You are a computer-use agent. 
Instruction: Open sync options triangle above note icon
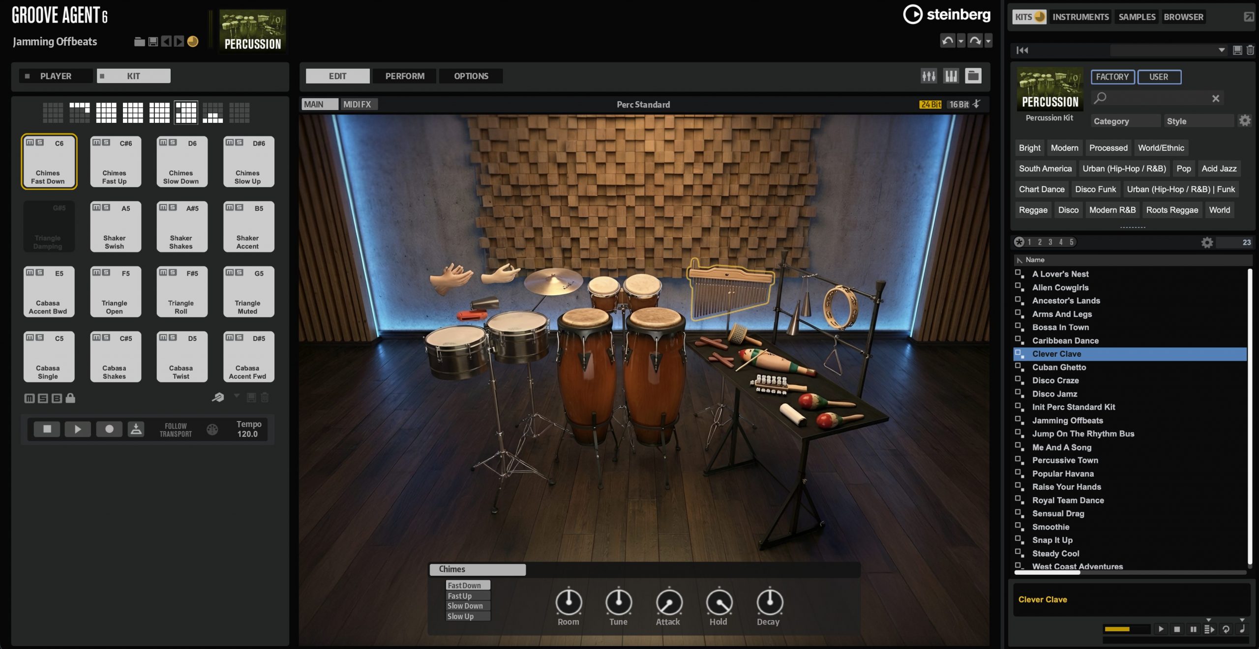coord(1242,620)
